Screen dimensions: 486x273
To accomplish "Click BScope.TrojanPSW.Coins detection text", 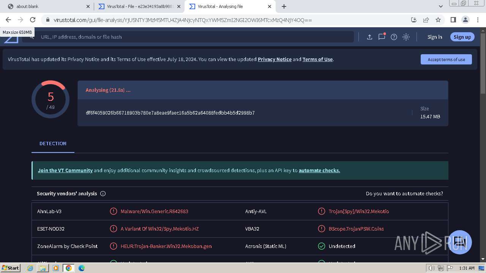I will point(356,229).
